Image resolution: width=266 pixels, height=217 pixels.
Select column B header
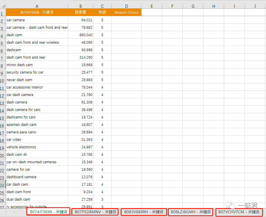pos(81,6)
